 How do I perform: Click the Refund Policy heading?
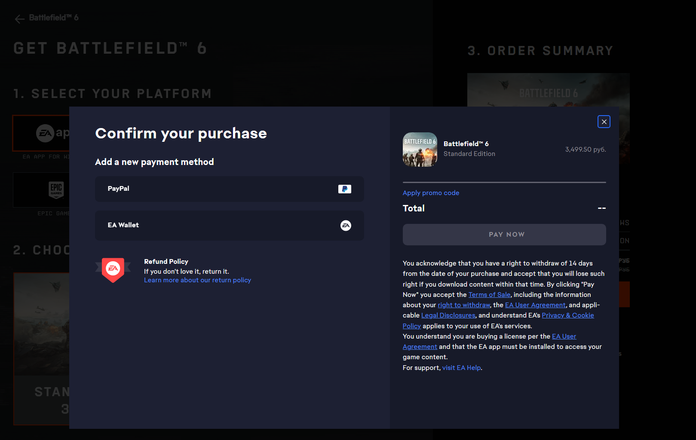[166, 262]
